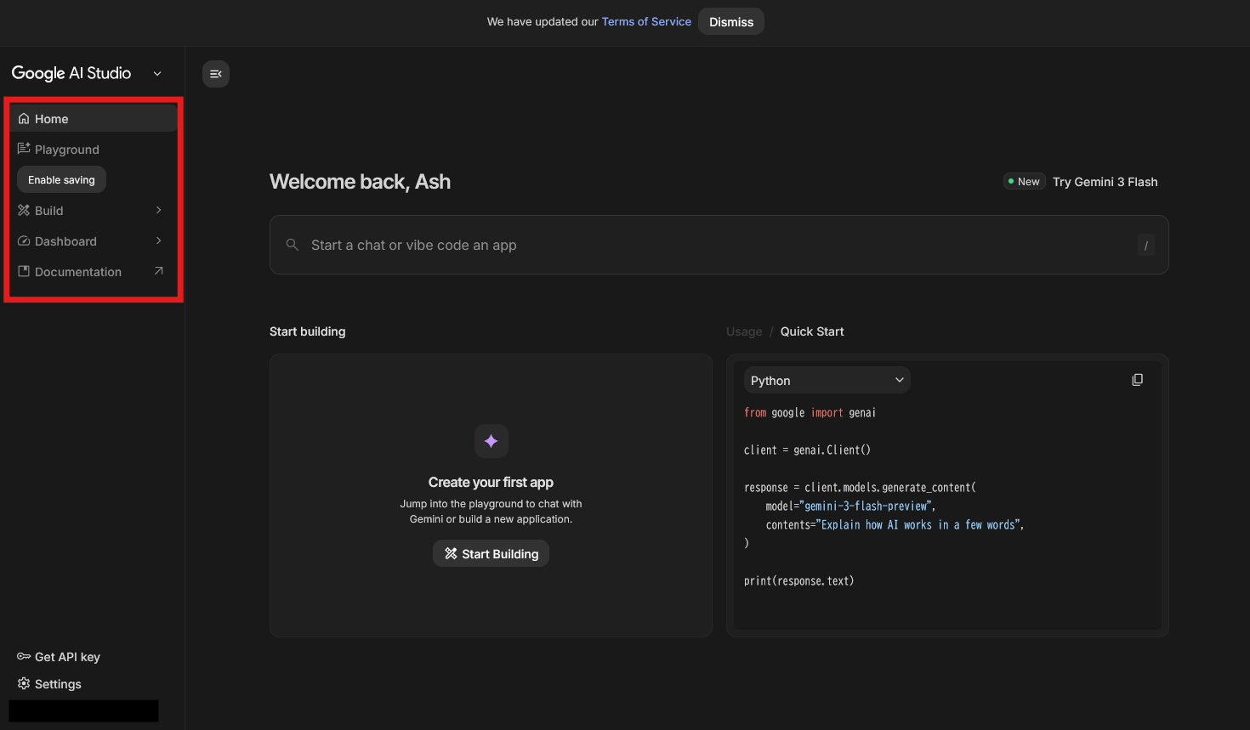Viewport: 1250px width, 730px height.
Task: Click the Enable saving button
Action: point(61,180)
